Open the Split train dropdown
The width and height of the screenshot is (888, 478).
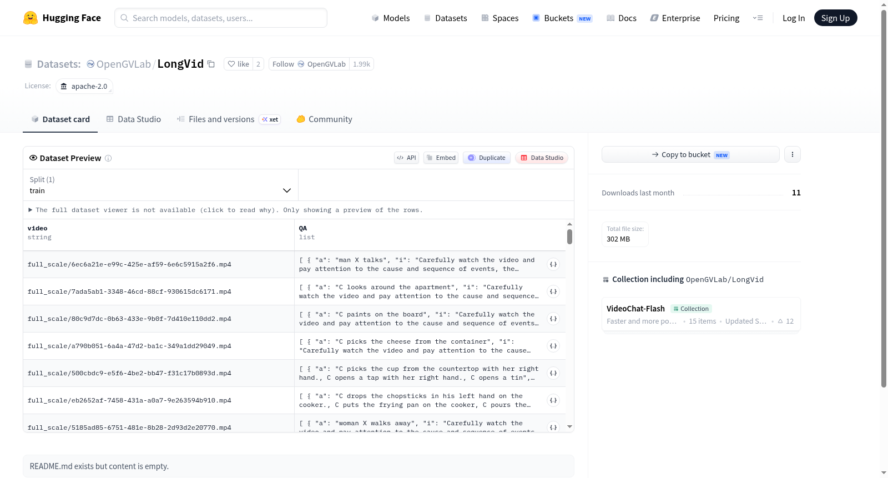[160, 185]
